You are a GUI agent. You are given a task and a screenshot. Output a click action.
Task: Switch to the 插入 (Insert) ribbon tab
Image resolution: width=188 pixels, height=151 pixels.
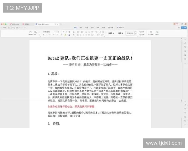81,28
